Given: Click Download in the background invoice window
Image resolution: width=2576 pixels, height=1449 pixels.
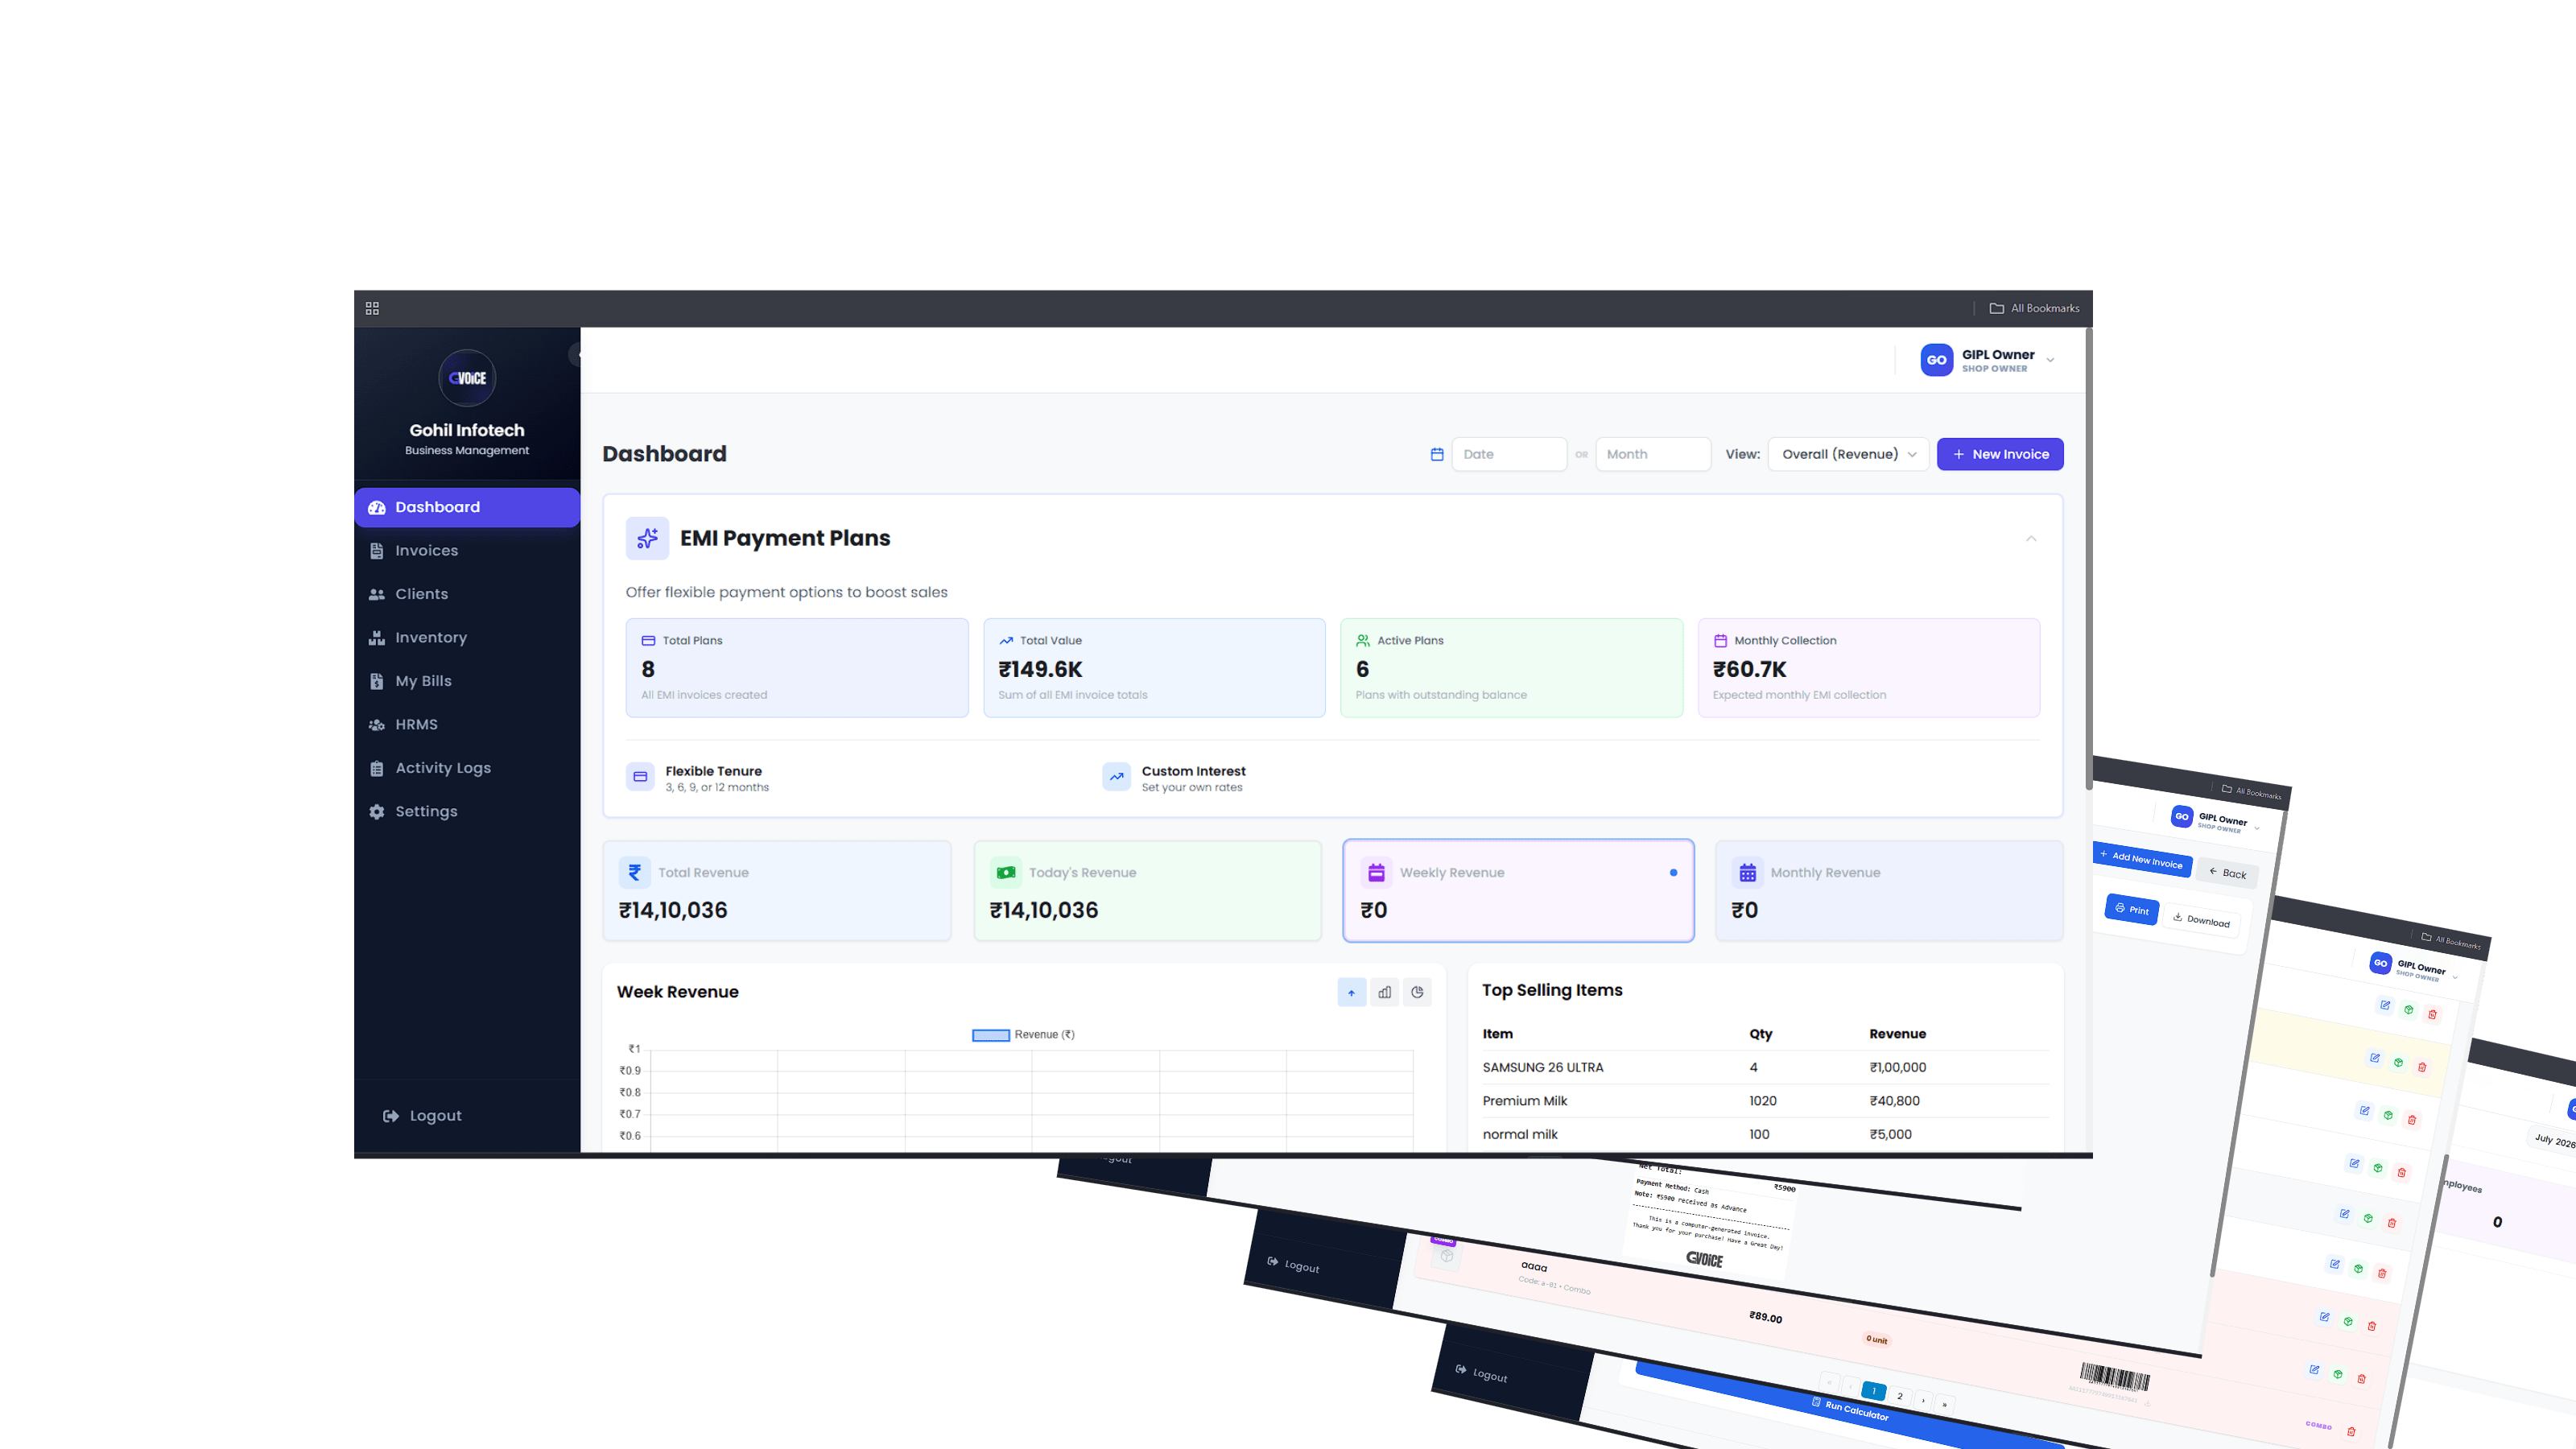Looking at the screenshot, I should [2201, 919].
